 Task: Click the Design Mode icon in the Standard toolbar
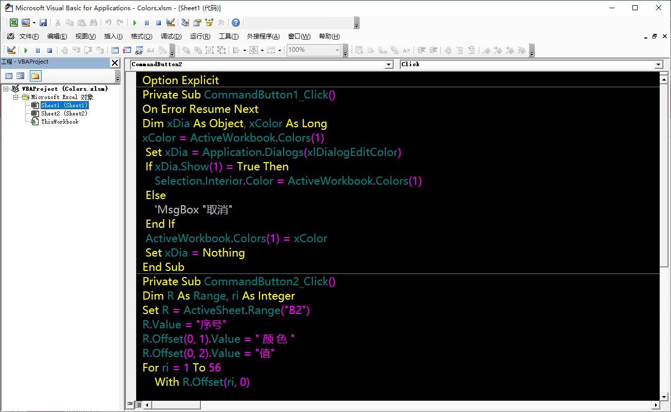(x=171, y=23)
